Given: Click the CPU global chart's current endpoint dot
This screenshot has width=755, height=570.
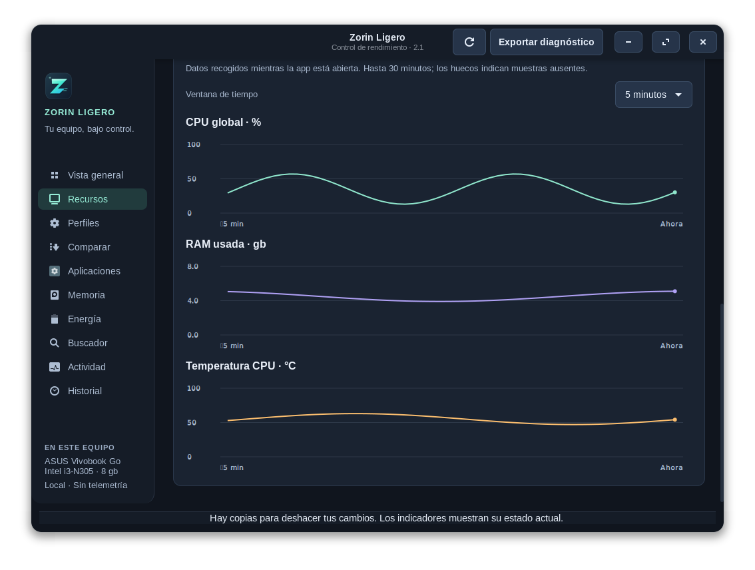Looking at the screenshot, I should point(674,192).
